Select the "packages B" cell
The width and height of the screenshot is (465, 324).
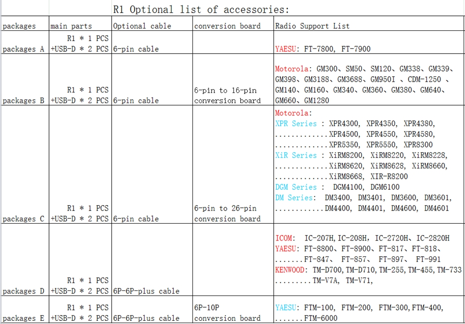tap(24, 101)
